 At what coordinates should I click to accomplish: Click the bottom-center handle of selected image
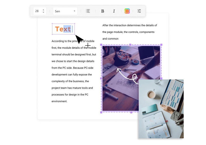tap(131, 112)
